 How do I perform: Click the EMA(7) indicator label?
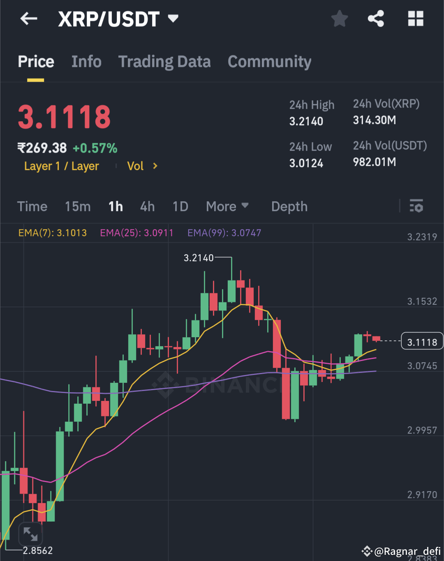coord(53,232)
